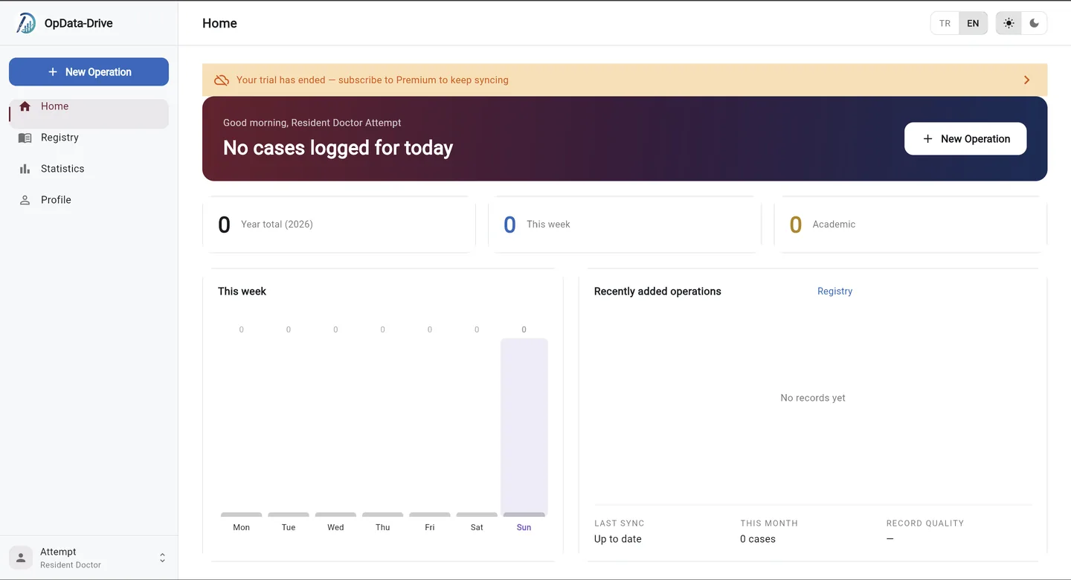Click the 'No cases logged for today' heading
Screen dimensions: 1071x580
[x=338, y=148]
